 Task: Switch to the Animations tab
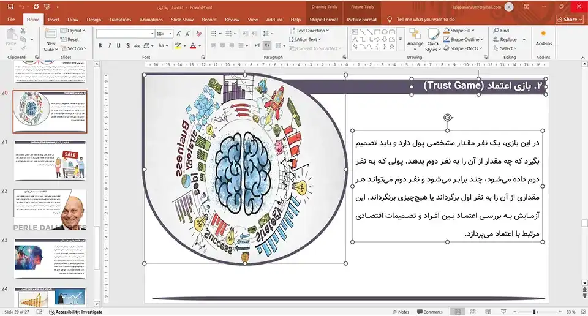click(x=151, y=20)
